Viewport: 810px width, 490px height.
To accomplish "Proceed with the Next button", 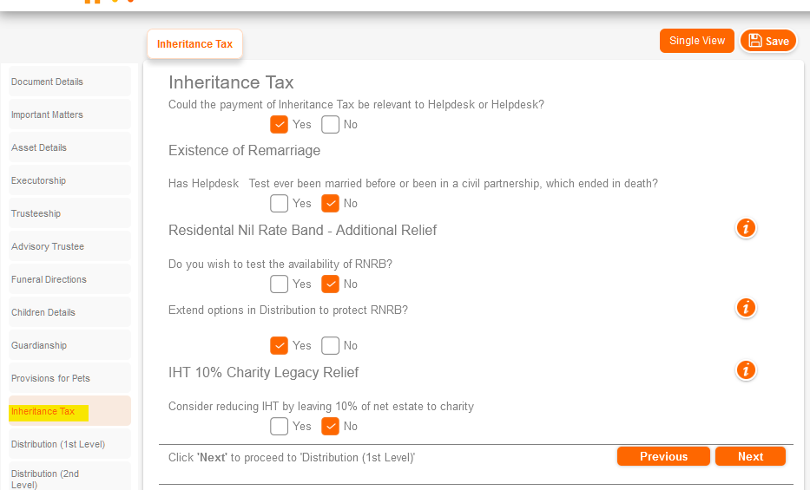I will click(750, 456).
